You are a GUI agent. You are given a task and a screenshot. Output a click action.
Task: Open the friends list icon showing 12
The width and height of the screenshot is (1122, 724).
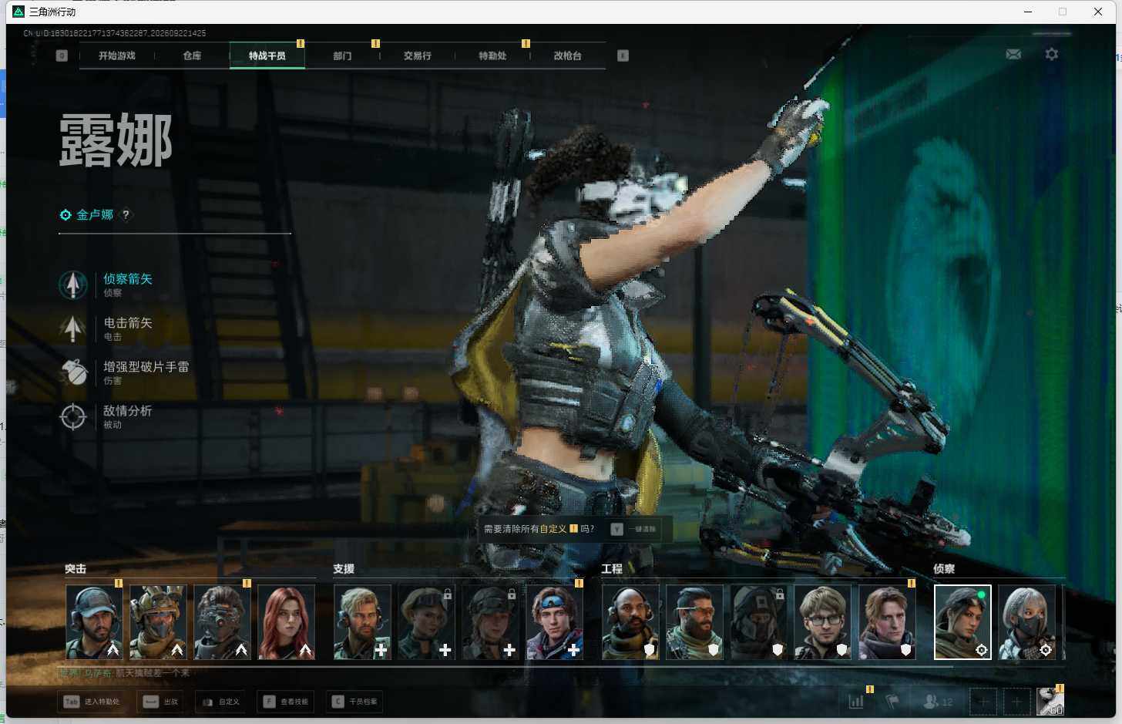[938, 702]
